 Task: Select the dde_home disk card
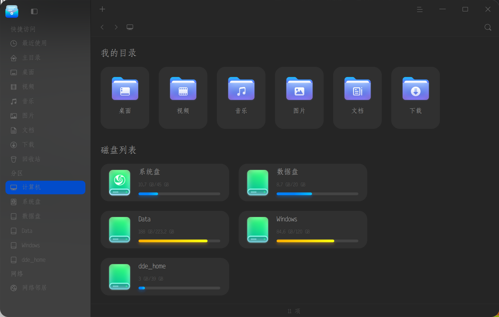tap(165, 277)
